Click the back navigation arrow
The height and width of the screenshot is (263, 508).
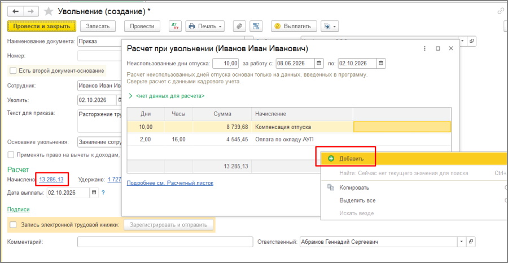pos(15,11)
